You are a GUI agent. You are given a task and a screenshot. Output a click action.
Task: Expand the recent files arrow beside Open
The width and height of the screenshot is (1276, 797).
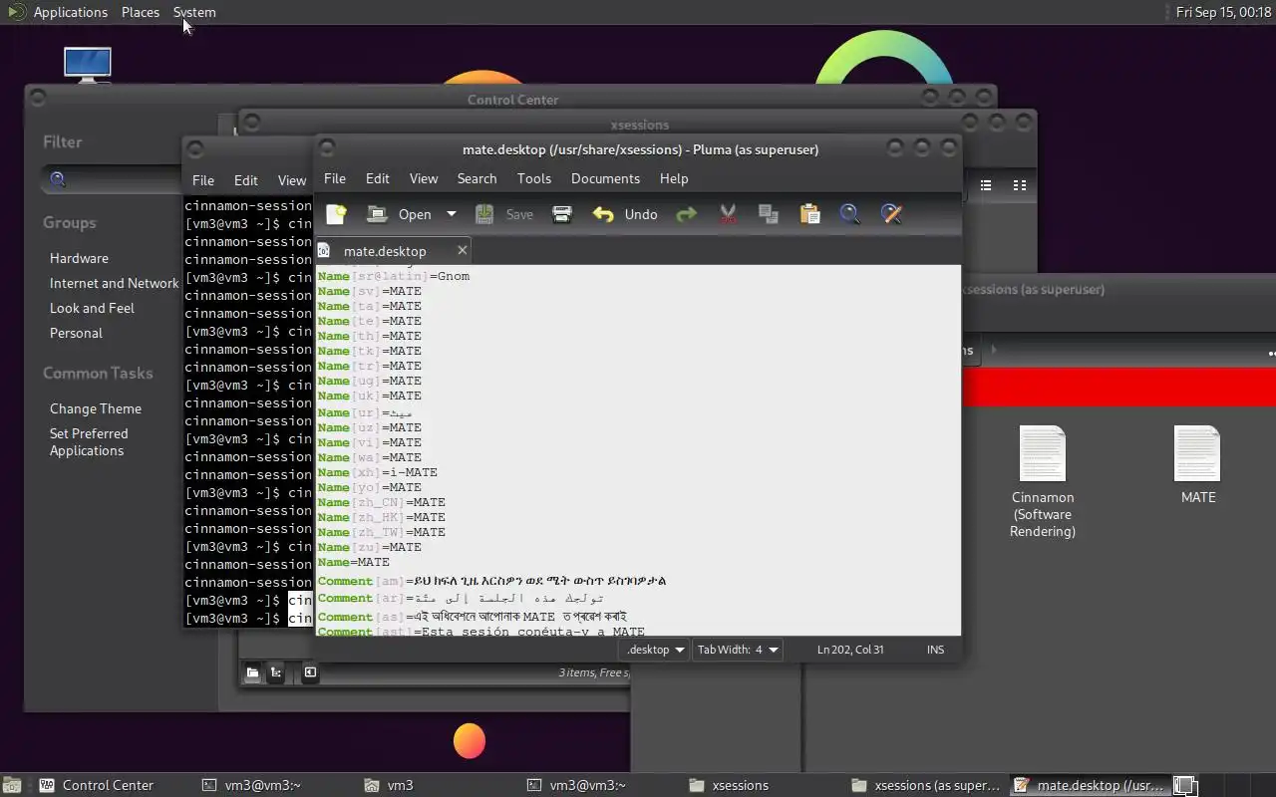click(451, 214)
